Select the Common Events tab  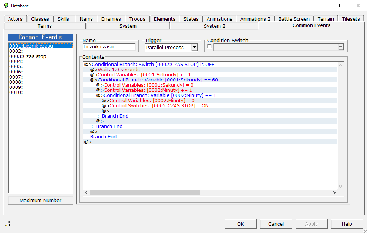click(x=311, y=25)
